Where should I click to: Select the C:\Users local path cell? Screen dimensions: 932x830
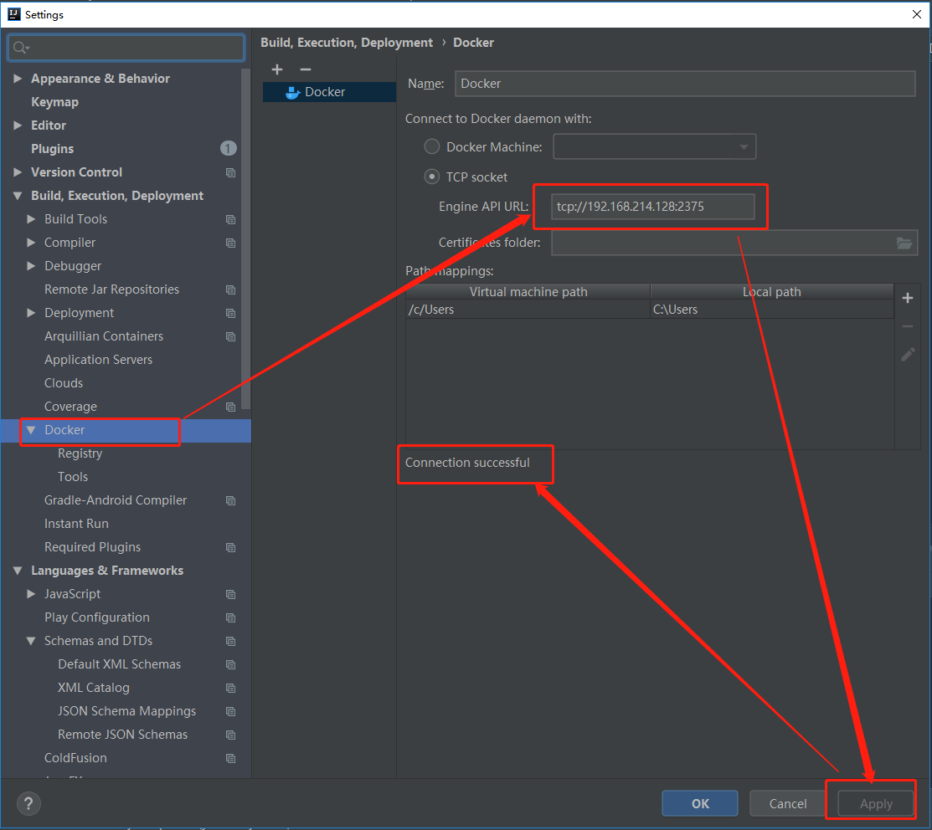pyautogui.click(x=772, y=310)
